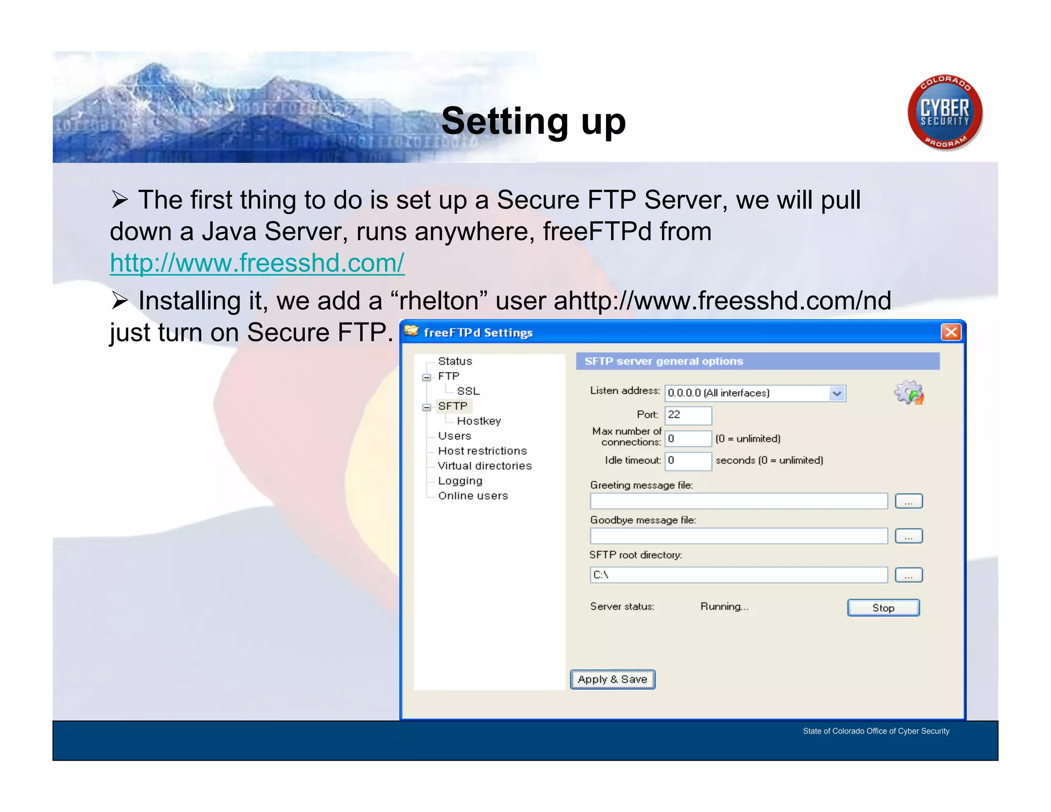
Task: Select SSL under FTP
Action: tap(468, 391)
